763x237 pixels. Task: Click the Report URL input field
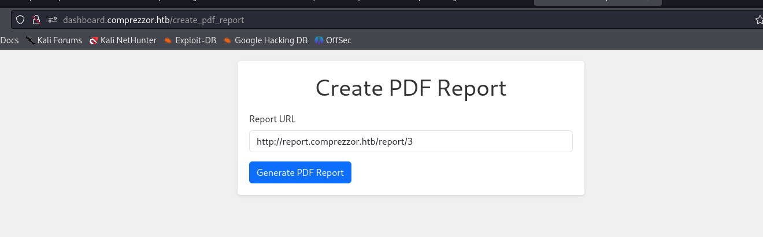click(410, 141)
